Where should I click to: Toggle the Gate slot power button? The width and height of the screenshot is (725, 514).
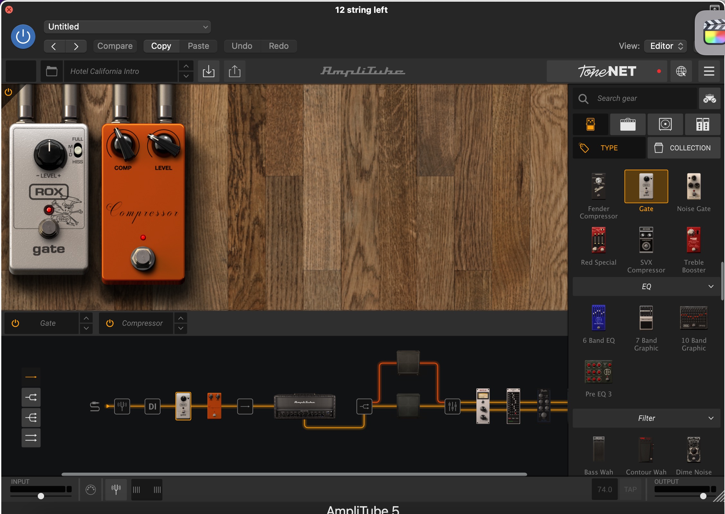(15, 323)
